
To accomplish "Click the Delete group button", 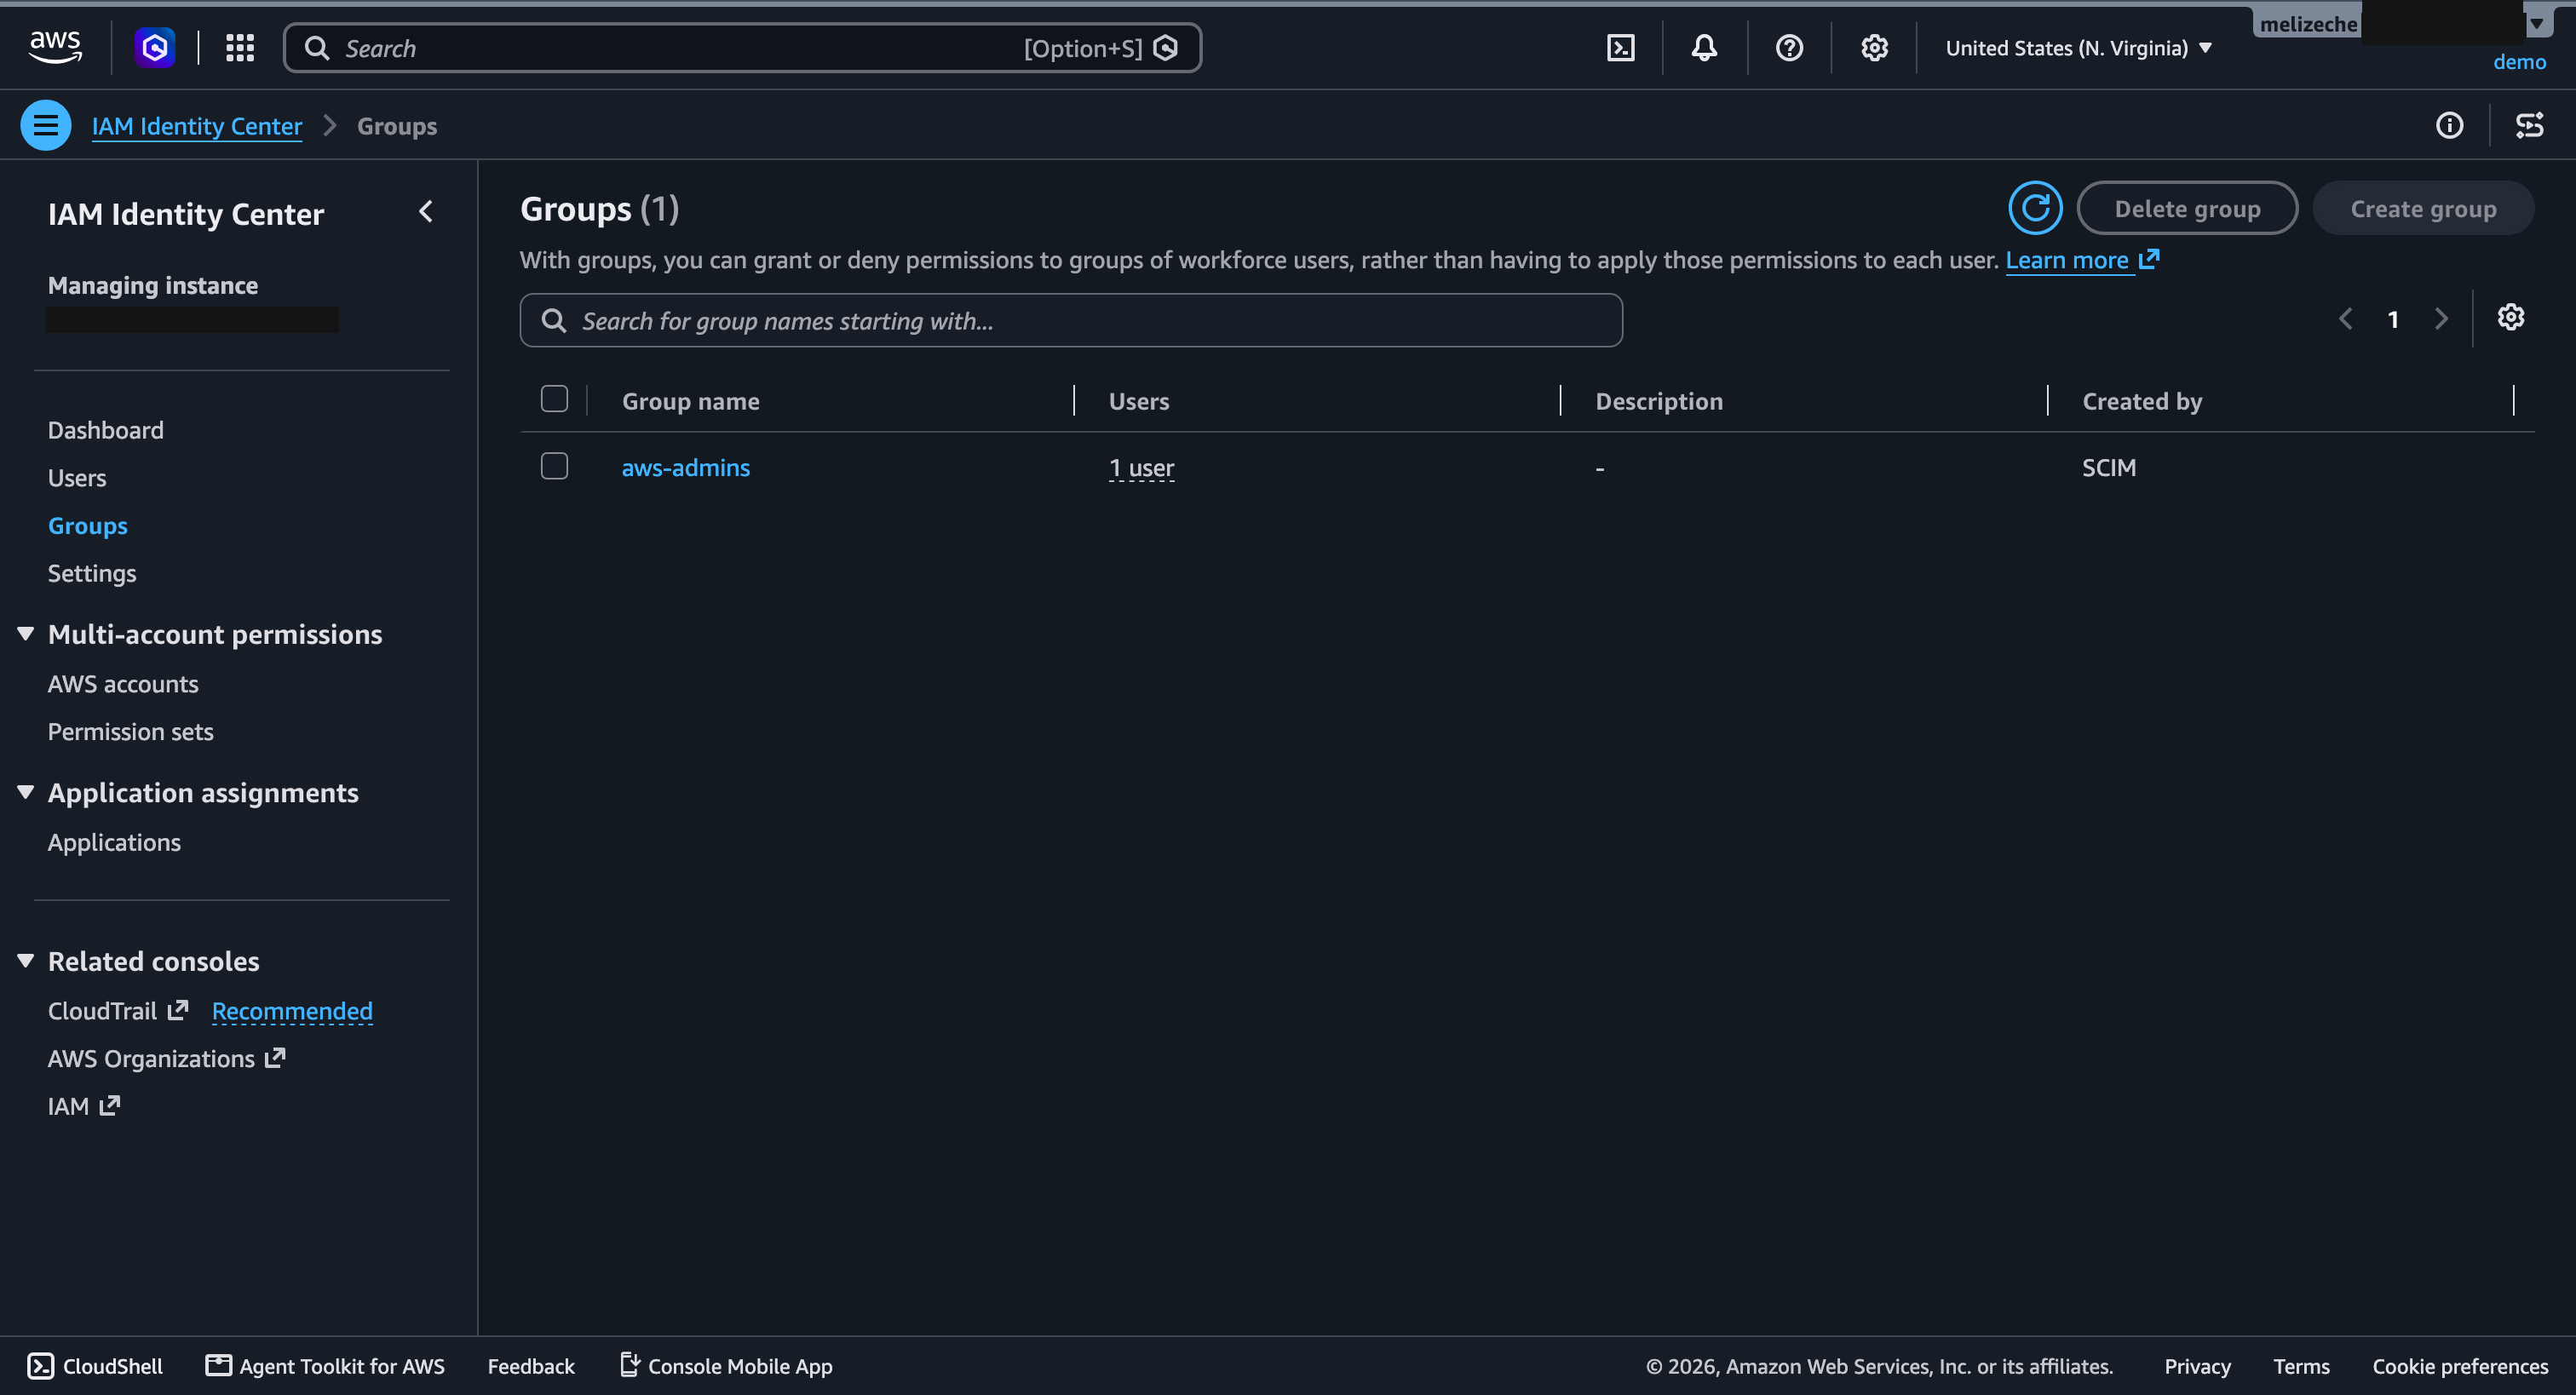I will tap(2187, 208).
